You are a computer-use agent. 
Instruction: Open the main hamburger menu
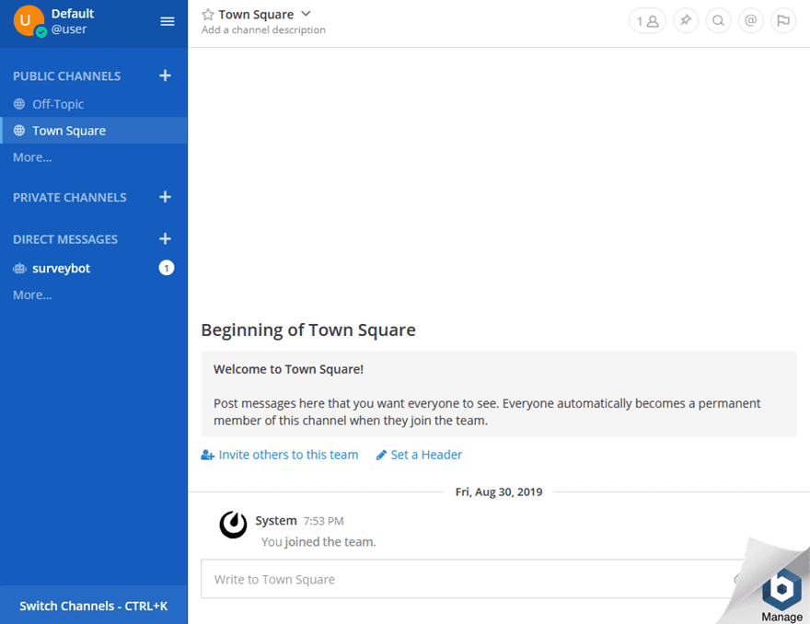[167, 21]
